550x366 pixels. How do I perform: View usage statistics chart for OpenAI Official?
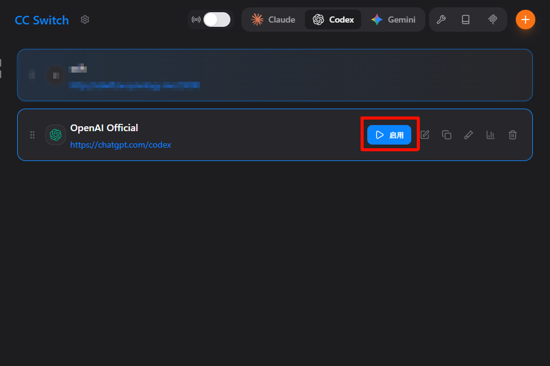(x=490, y=135)
